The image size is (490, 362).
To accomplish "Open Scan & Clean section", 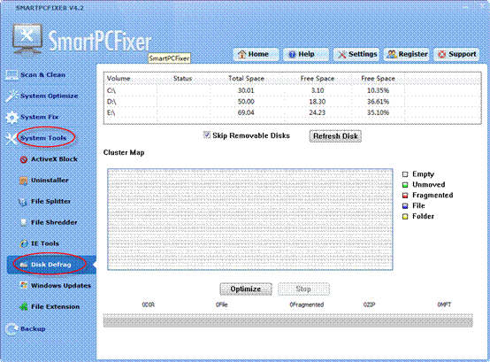I will tap(42, 75).
